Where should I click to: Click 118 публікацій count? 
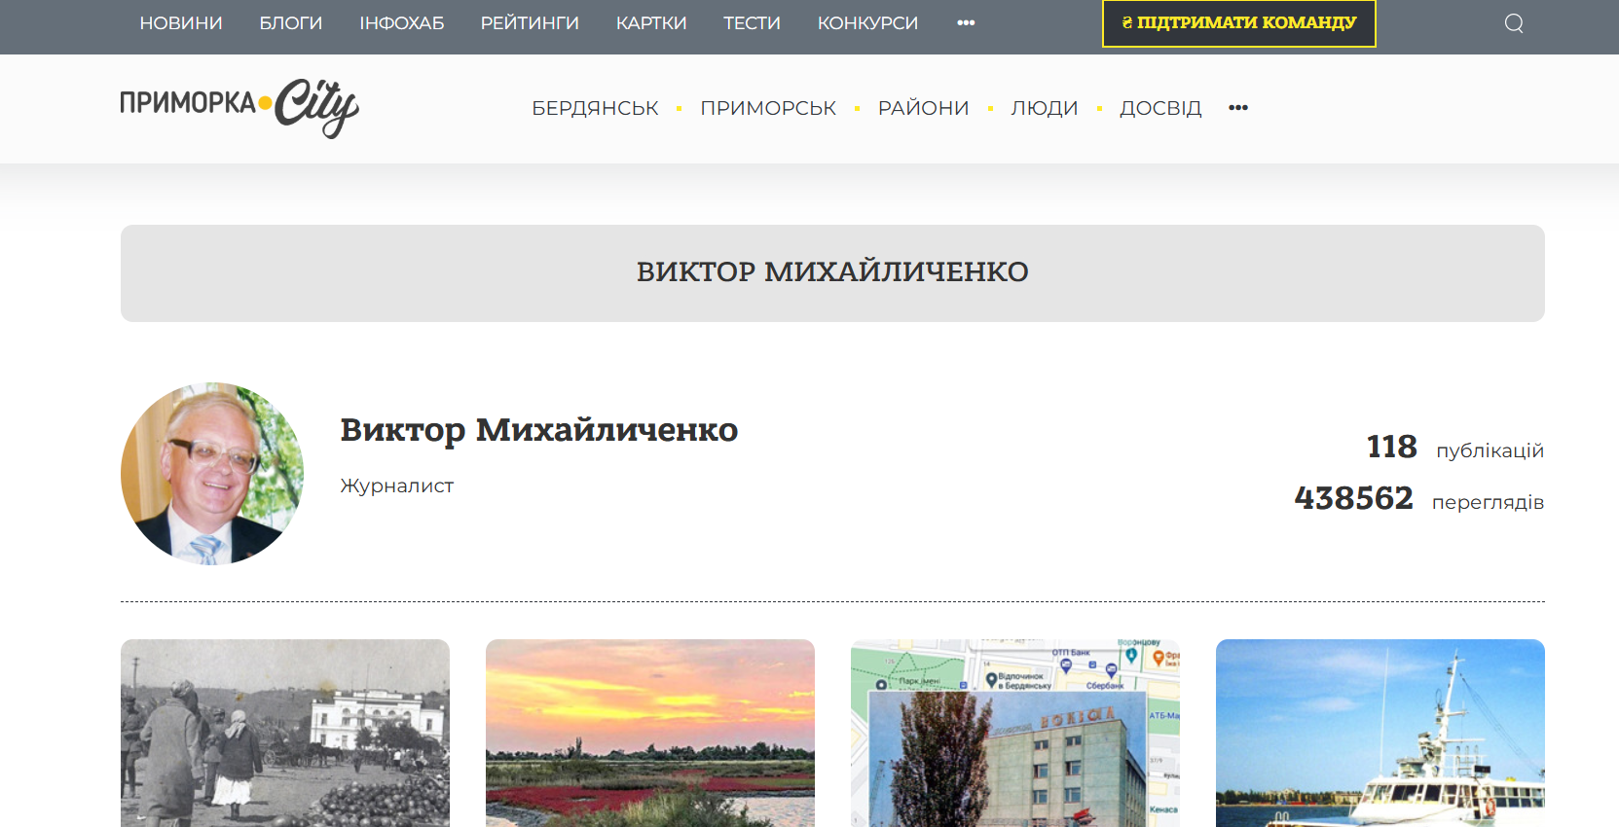click(x=1454, y=448)
